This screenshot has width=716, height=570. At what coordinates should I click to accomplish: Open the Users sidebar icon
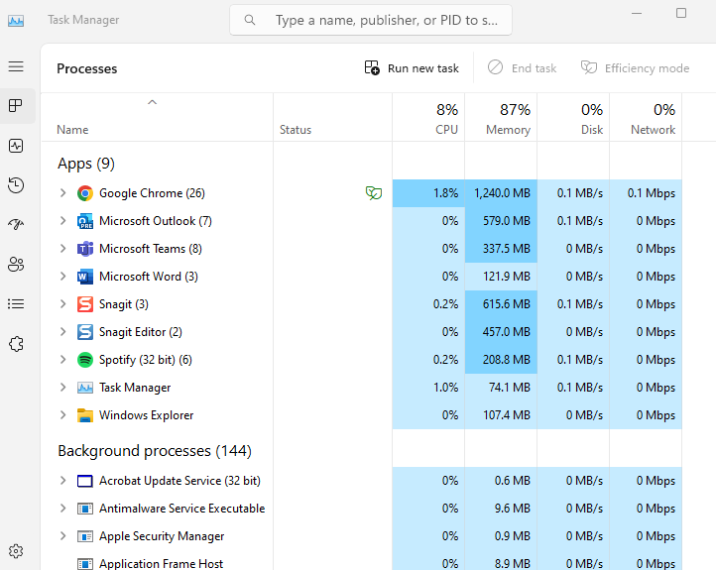pyautogui.click(x=16, y=265)
